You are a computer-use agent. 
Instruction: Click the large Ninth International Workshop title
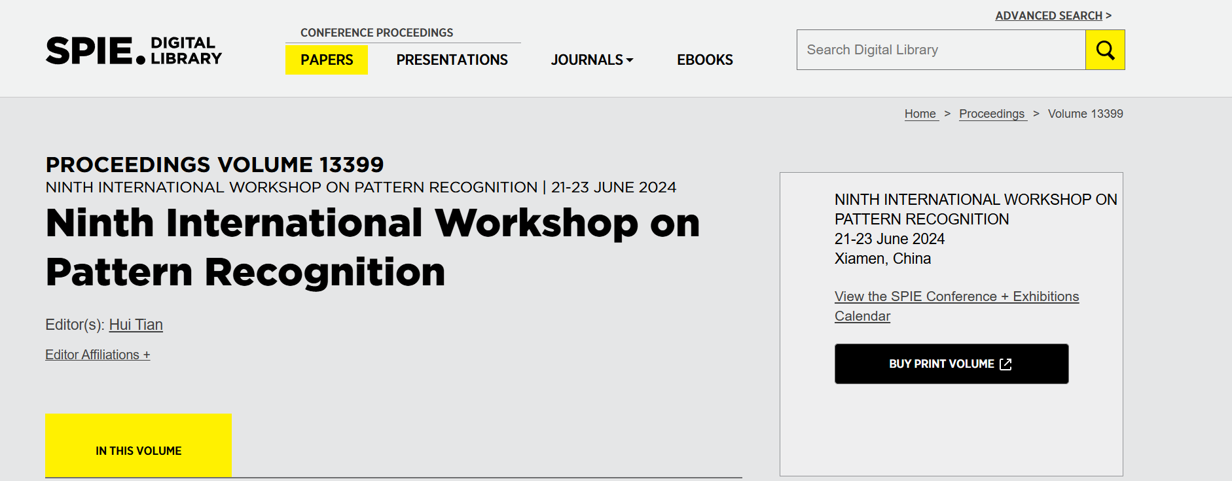[x=372, y=247]
